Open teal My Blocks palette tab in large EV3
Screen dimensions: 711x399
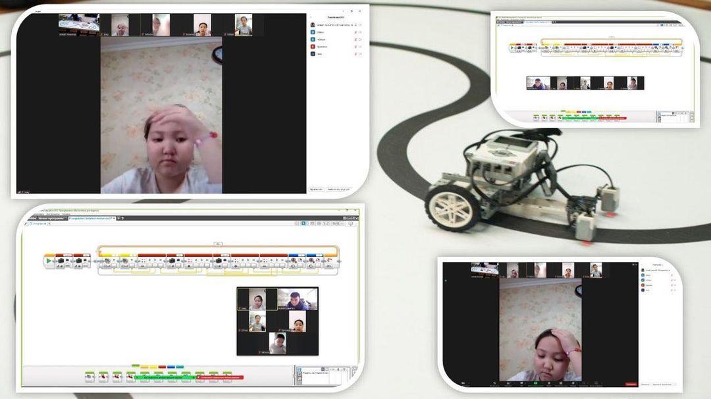tap(180, 367)
